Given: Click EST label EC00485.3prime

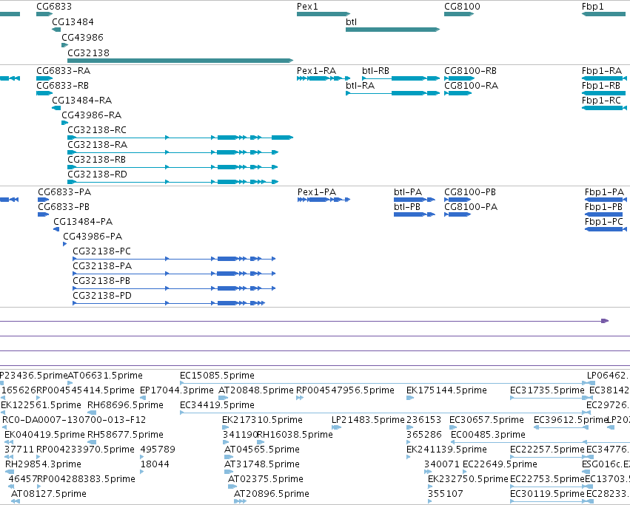Looking at the screenshot, I should pos(488,435).
